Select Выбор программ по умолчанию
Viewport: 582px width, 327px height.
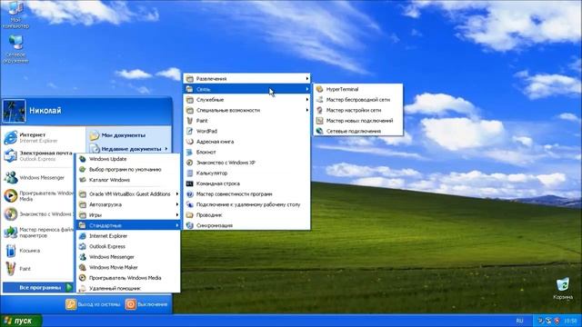128,170
